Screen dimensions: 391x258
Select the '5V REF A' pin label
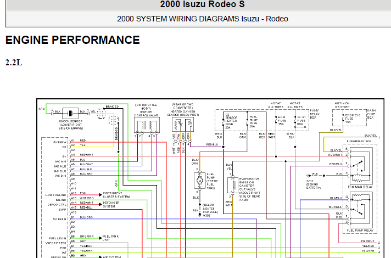(60, 142)
